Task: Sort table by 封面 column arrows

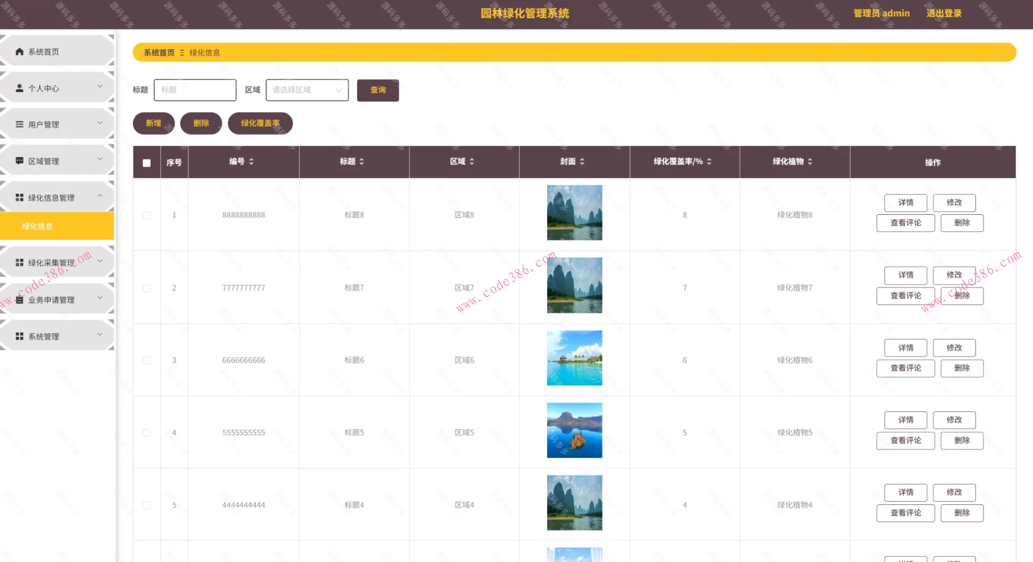Action: pos(582,161)
